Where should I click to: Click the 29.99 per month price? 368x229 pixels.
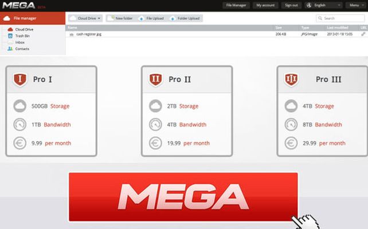coord(324,143)
